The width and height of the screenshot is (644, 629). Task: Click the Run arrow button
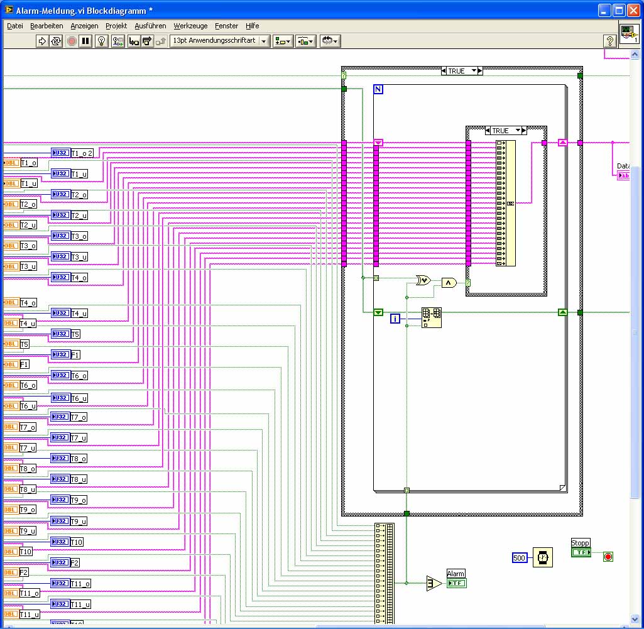pos(42,41)
